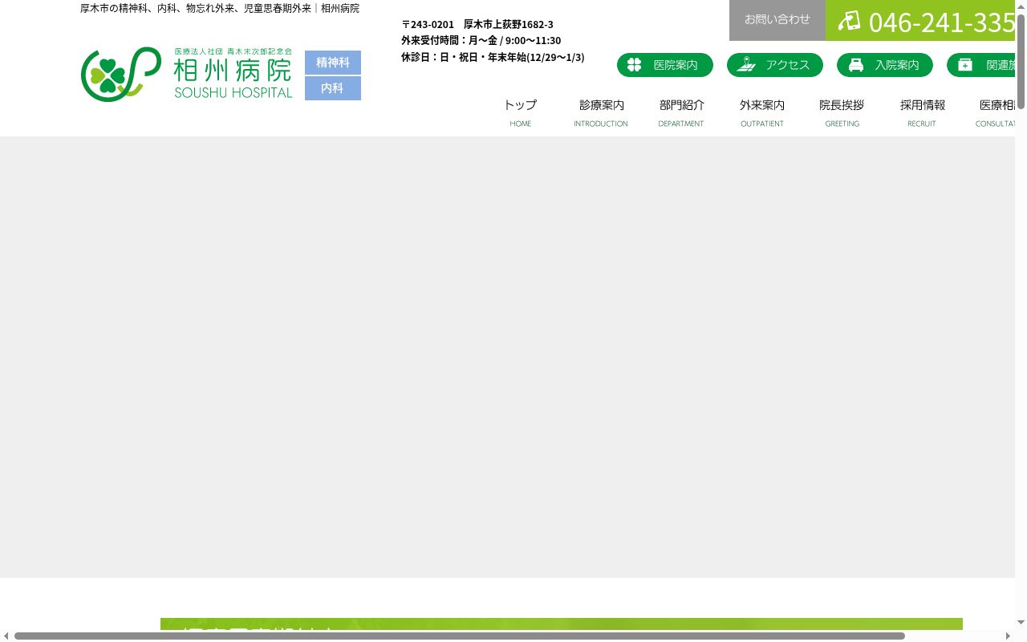Click the 休診日 closed days text
The height and width of the screenshot is (642, 1027).
493,57
